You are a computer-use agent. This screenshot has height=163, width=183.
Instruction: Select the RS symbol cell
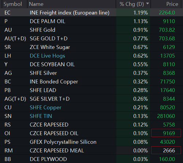[8, 125]
